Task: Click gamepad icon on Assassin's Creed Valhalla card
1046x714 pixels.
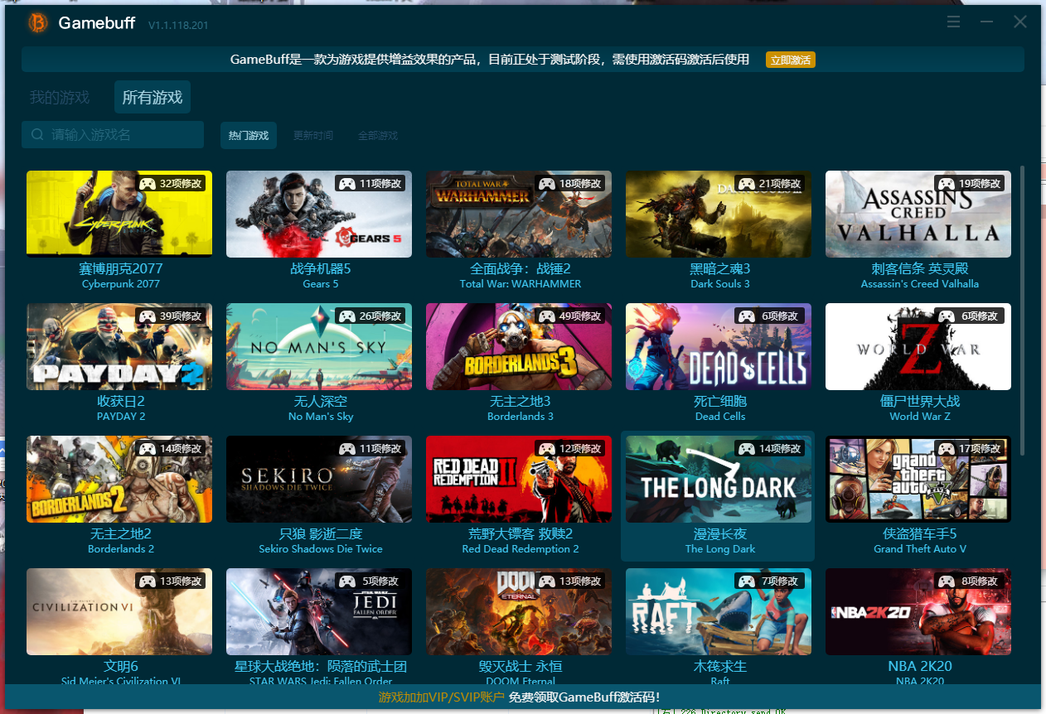Action: [x=946, y=183]
